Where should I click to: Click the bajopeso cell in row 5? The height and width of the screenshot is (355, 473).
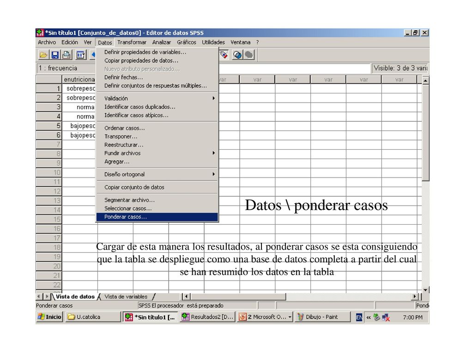tap(79, 126)
